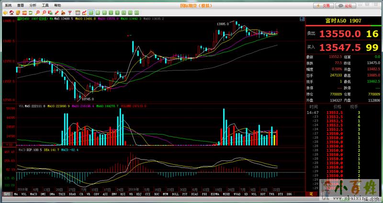Open the 工具 menu
The image size is (383, 203).
click(x=45, y=4)
